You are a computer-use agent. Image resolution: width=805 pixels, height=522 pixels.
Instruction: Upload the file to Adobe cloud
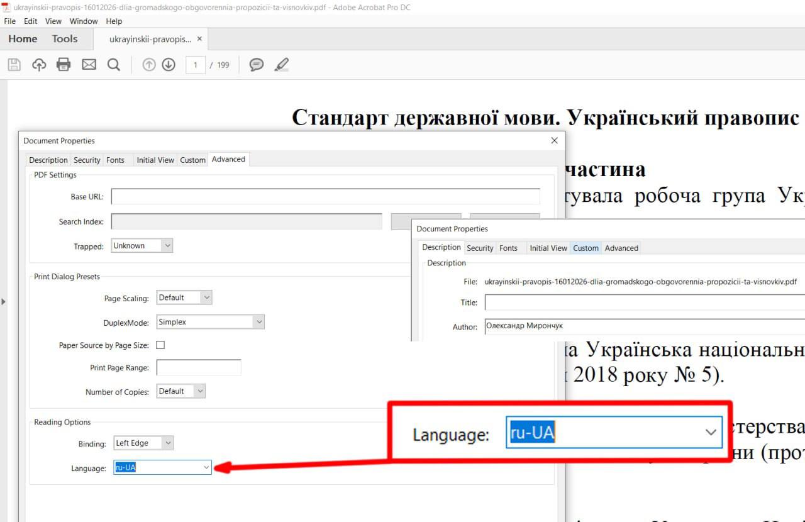38,64
